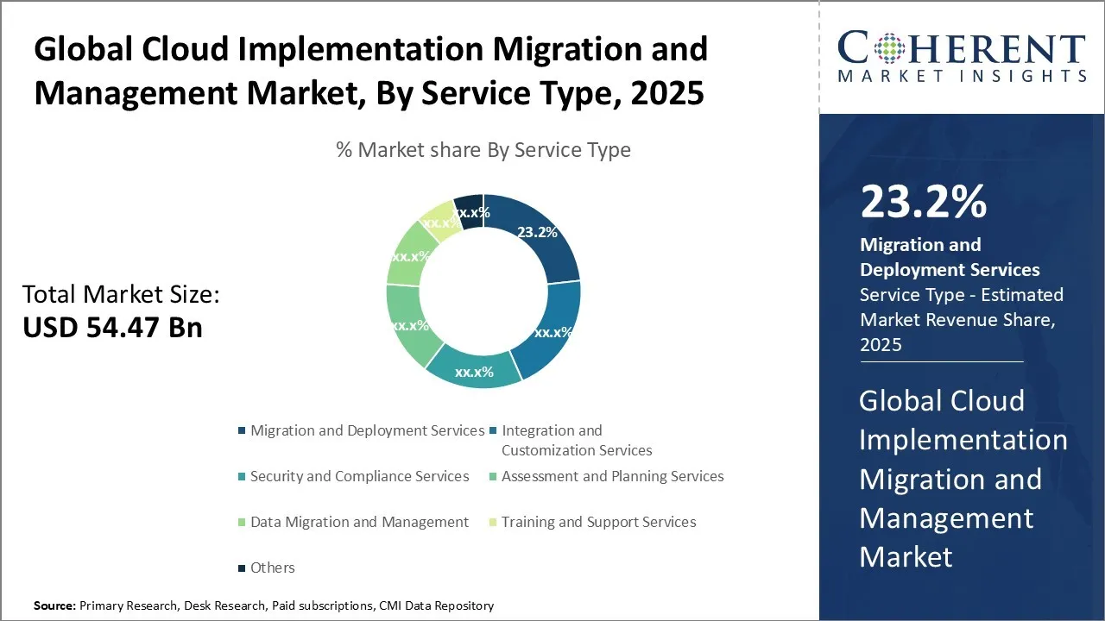Screen dimensions: 1105x621
Task: Select the USD 54.47 Bn market size value
Action: (x=112, y=328)
